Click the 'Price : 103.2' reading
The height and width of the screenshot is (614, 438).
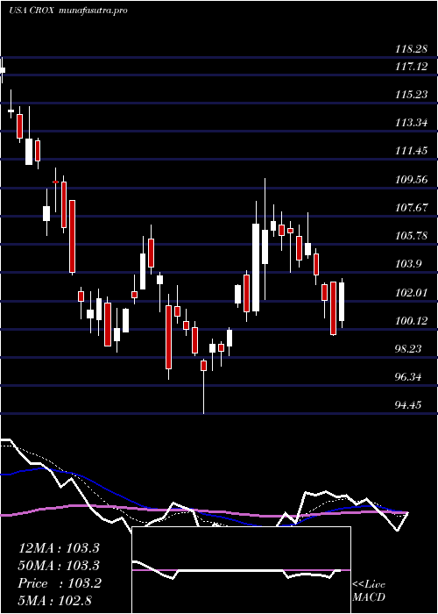point(60,583)
